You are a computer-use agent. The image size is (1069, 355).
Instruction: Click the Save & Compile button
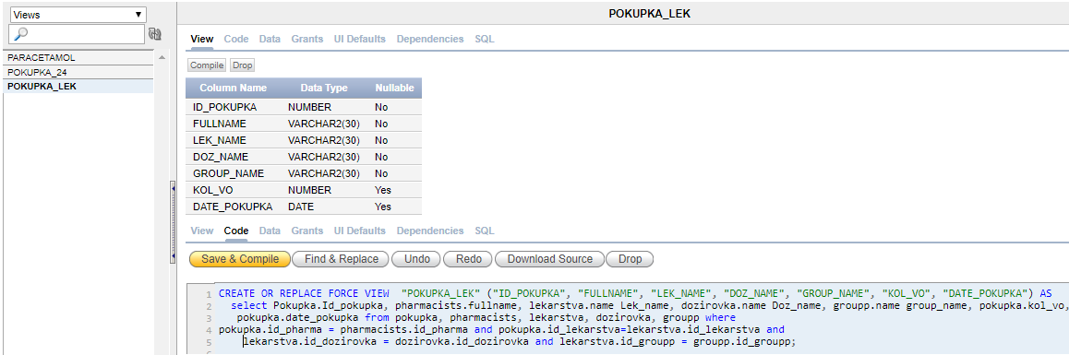pos(240,259)
